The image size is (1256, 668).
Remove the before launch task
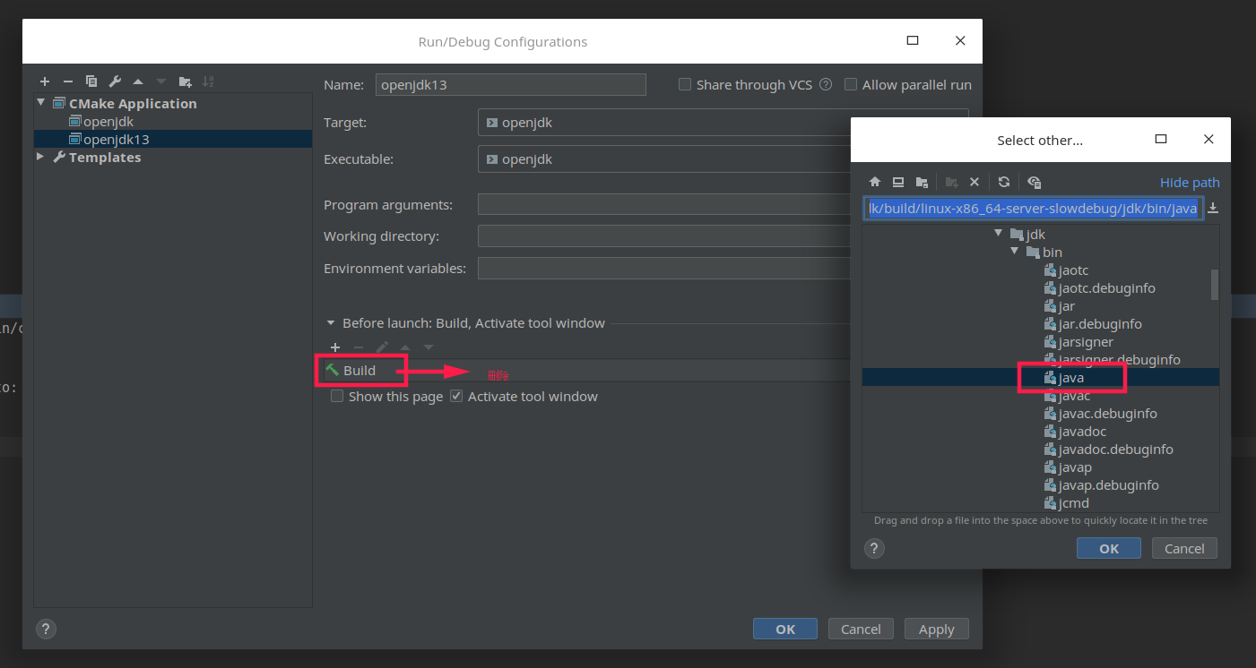pyautogui.click(x=359, y=347)
